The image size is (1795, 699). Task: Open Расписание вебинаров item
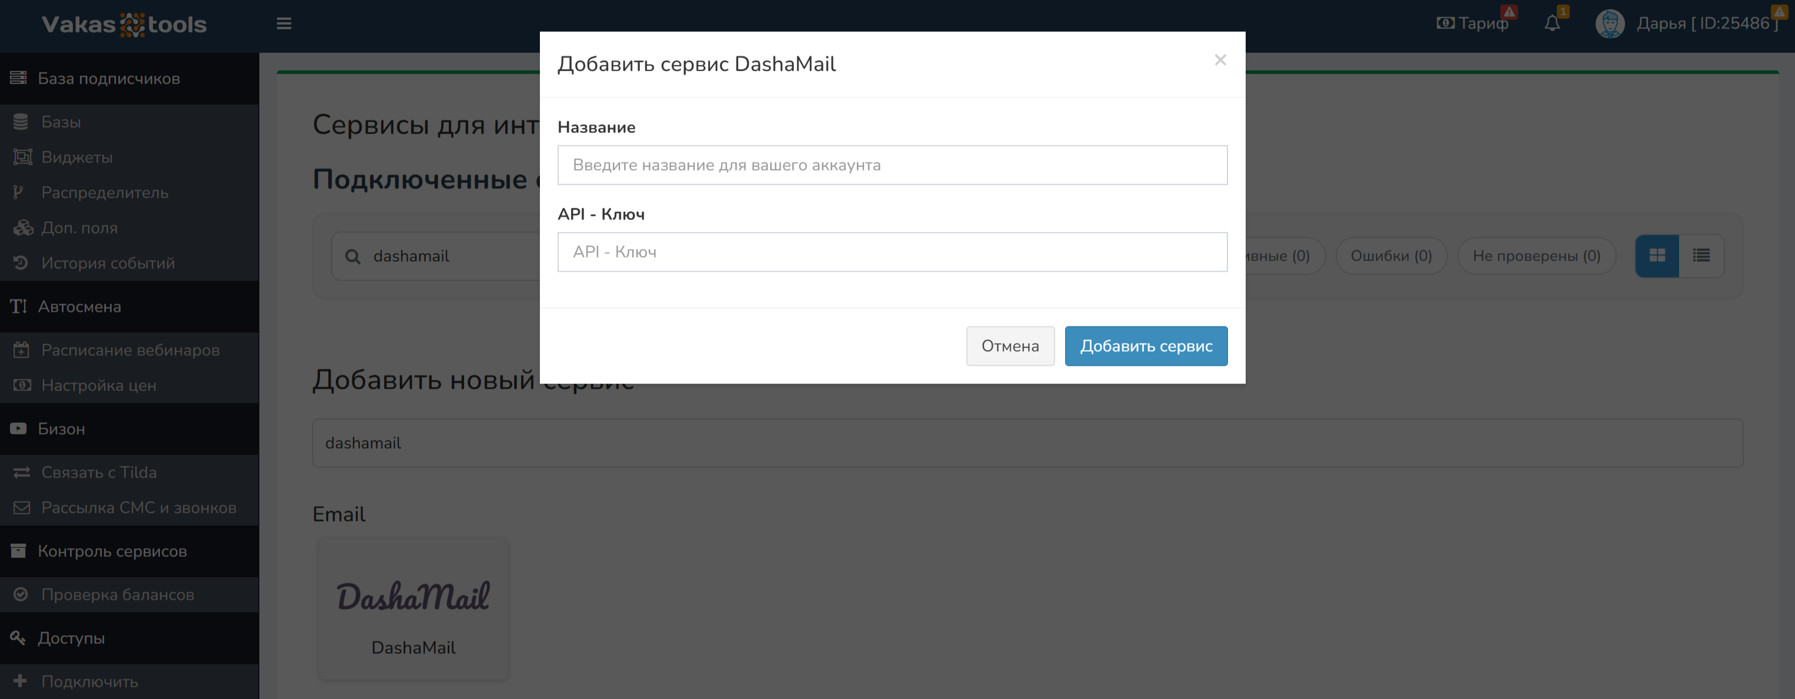(131, 350)
